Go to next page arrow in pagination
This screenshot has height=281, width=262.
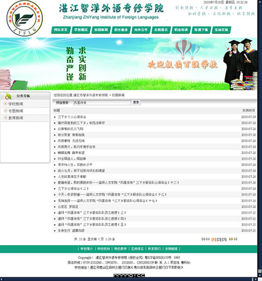(x=231, y=239)
